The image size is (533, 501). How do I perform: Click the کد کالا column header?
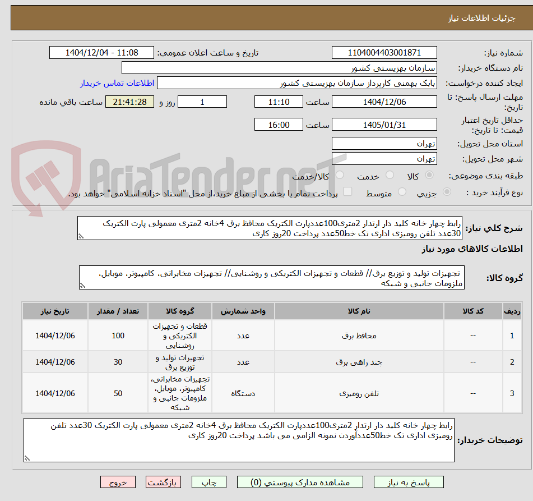473,311
